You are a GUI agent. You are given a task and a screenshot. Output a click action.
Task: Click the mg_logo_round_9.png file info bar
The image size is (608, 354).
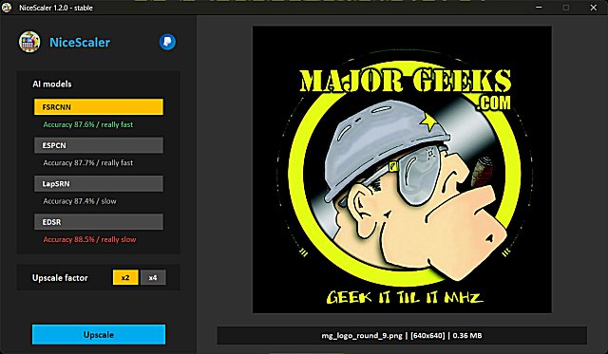click(402, 335)
